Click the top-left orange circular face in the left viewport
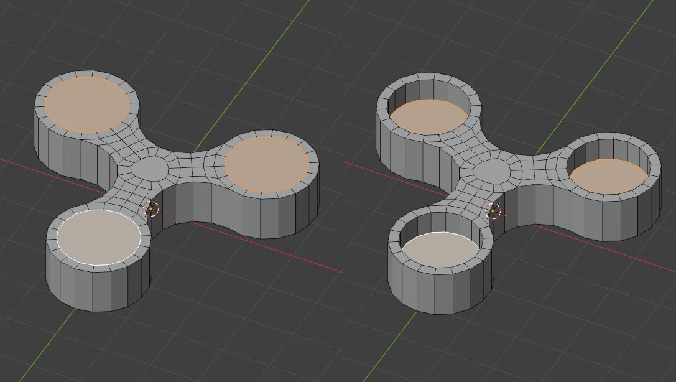 click(x=86, y=105)
